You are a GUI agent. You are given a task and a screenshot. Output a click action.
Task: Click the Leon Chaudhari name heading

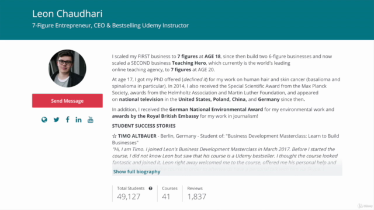click(67, 13)
